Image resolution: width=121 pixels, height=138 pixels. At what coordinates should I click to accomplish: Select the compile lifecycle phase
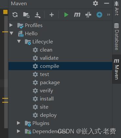pos(49,66)
